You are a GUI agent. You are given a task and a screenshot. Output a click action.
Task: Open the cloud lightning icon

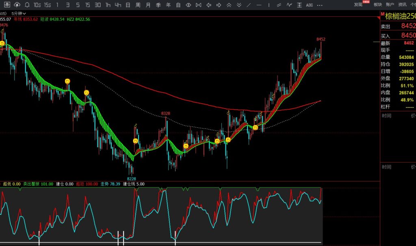[x=17, y=5]
